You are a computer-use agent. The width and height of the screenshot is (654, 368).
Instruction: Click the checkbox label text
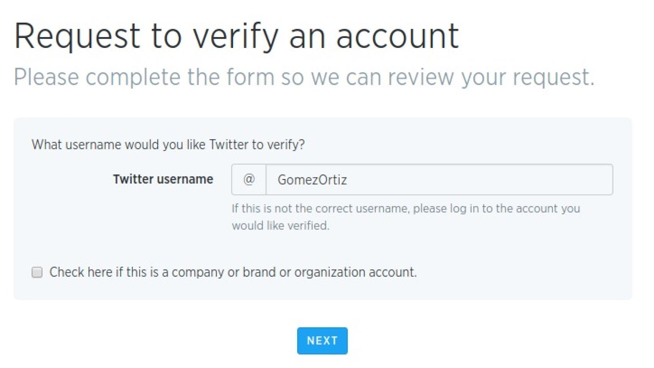coord(233,272)
